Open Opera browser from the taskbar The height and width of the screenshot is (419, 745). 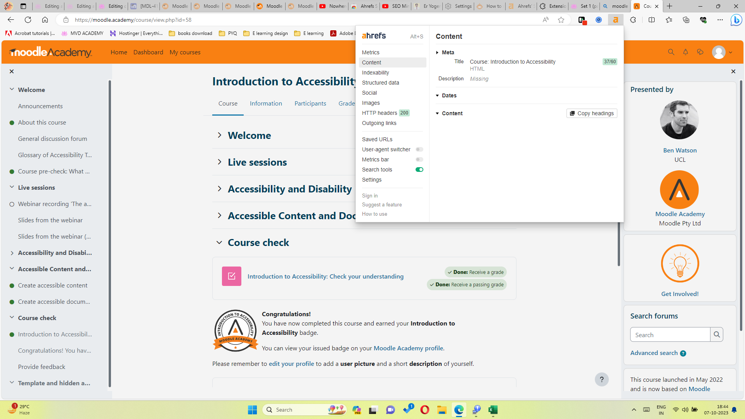pos(425,410)
